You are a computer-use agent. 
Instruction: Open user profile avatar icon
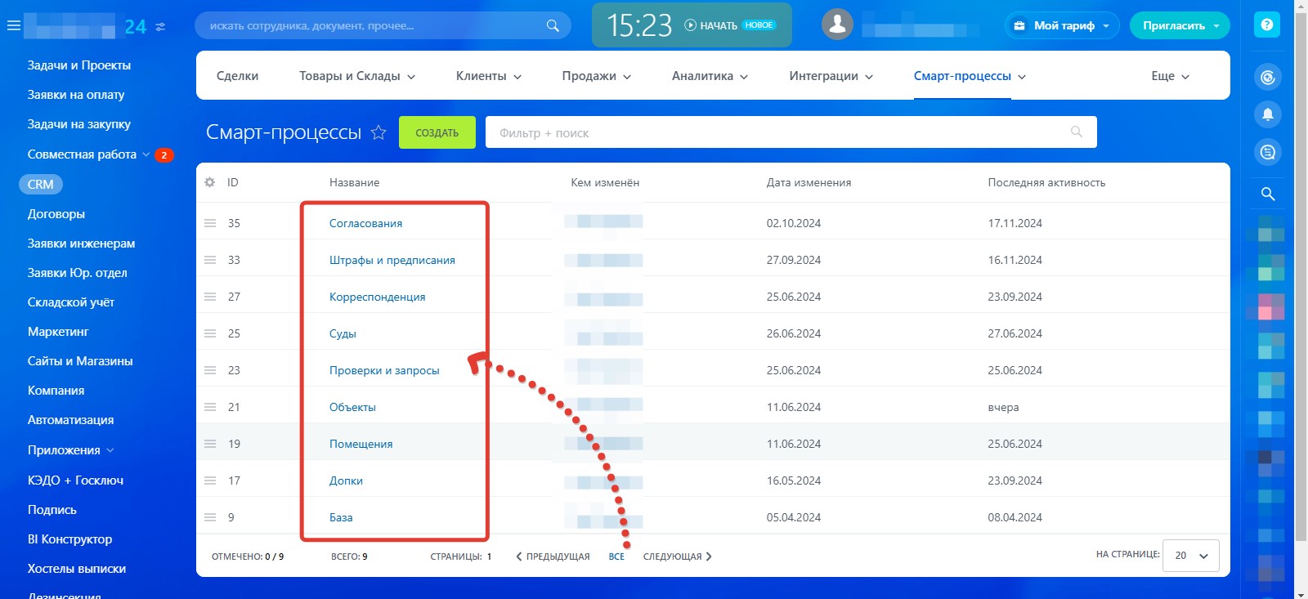837,25
